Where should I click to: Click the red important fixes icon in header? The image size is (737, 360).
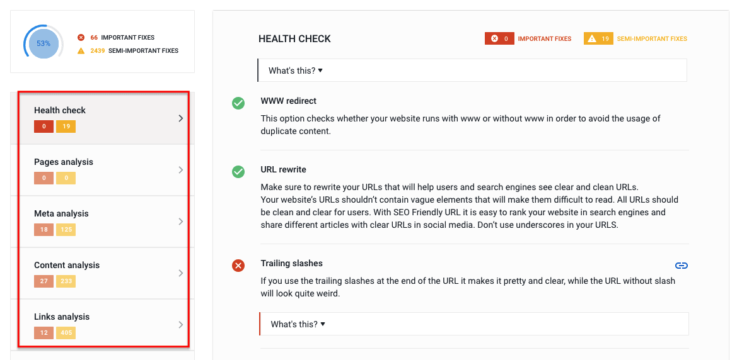pyautogui.click(x=495, y=39)
